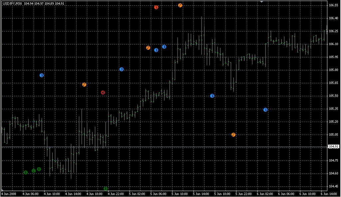Image resolution: width=341 pixels, height=197 pixels.
Task: Click the chart shift triangle at top edge
Action: (x=262, y=2)
